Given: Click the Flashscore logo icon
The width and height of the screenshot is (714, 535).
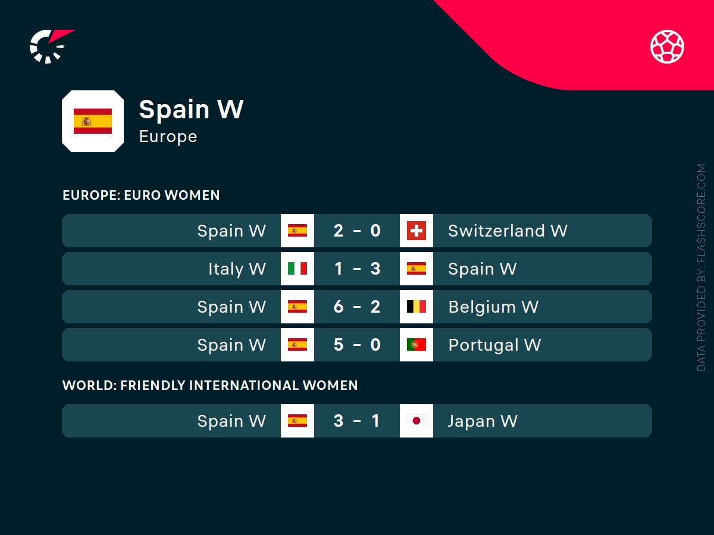Looking at the screenshot, I should pyautogui.click(x=49, y=46).
